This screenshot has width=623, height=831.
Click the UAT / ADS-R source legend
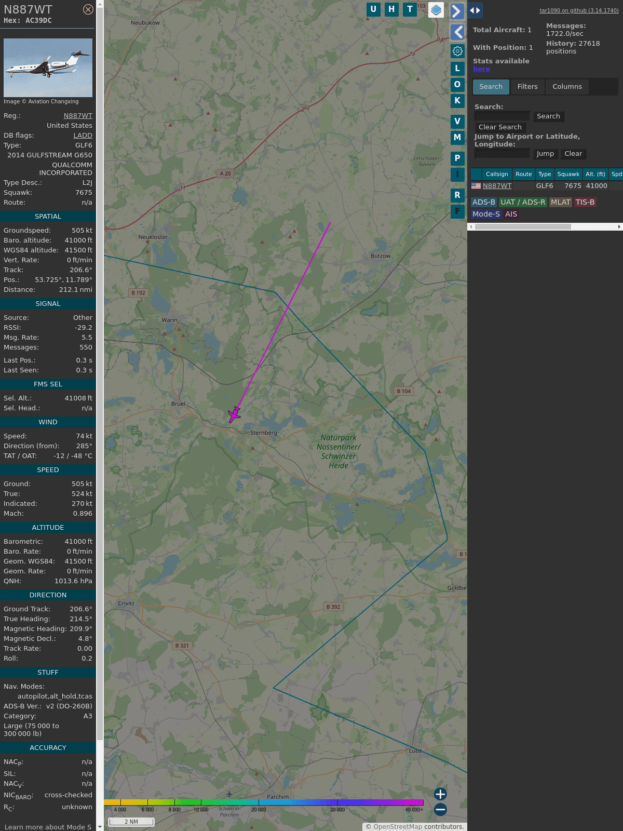tap(523, 202)
